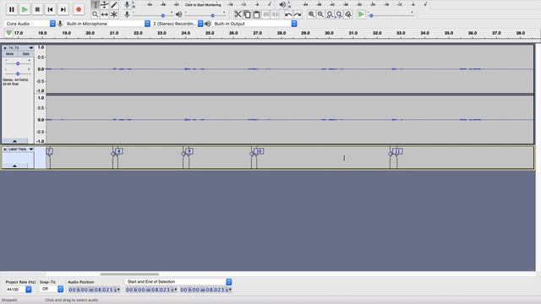Zoom out on the timeline
This screenshot has height=304, width=541.
(320, 14)
